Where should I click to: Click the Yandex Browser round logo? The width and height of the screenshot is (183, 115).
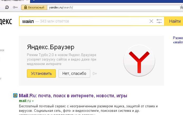[139, 61]
